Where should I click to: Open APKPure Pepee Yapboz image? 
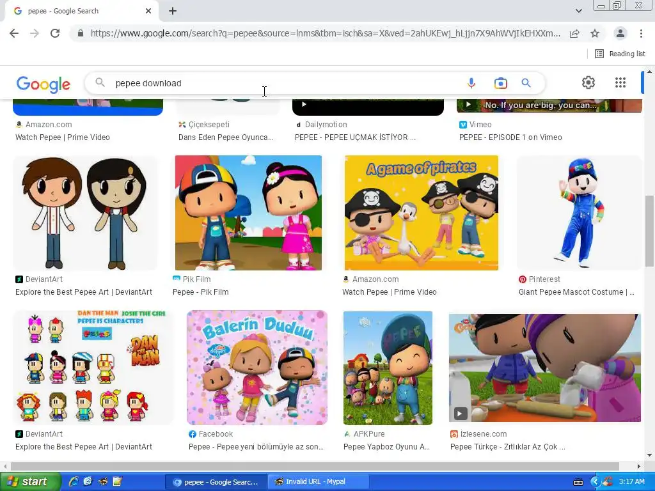coord(388,368)
